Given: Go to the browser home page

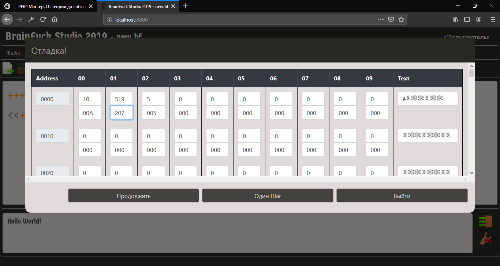Looking at the screenshot, I should point(55,19).
